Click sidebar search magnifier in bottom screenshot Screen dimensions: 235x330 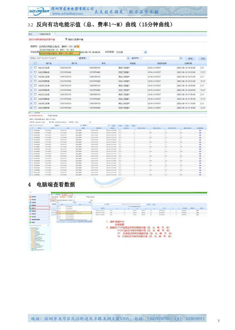point(48,225)
